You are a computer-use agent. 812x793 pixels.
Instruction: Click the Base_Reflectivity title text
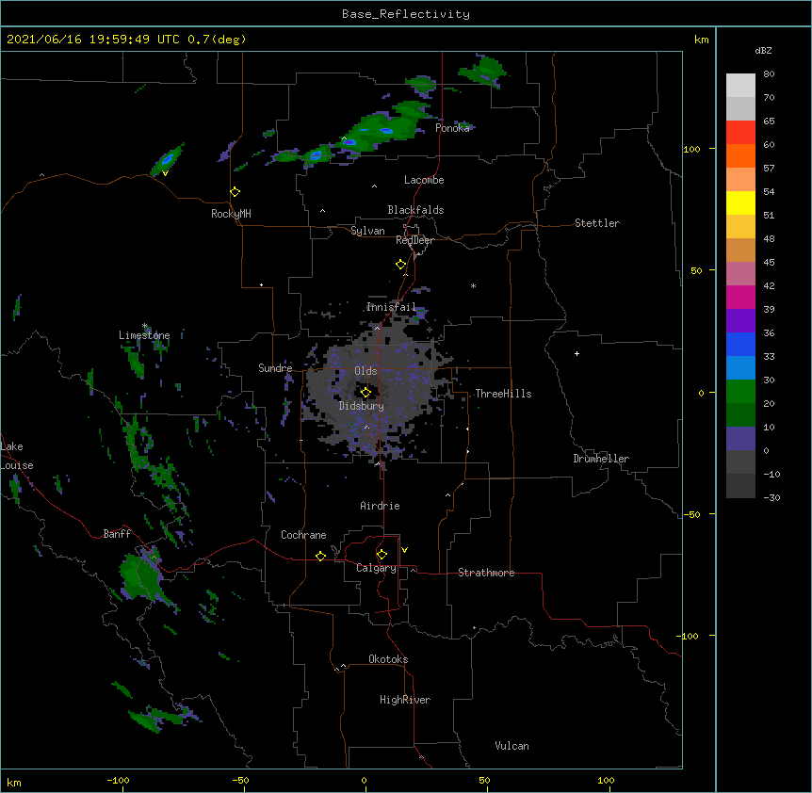point(406,14)
